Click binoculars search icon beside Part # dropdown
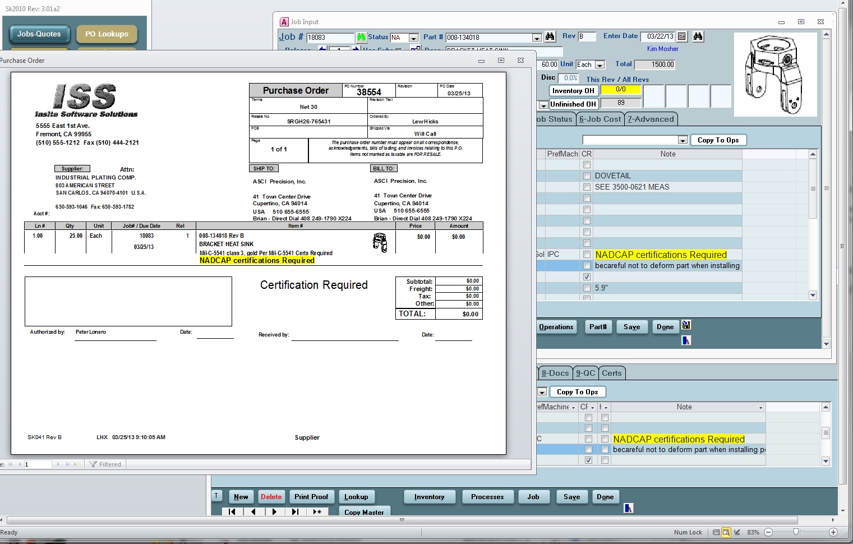 tap(550, 36)
